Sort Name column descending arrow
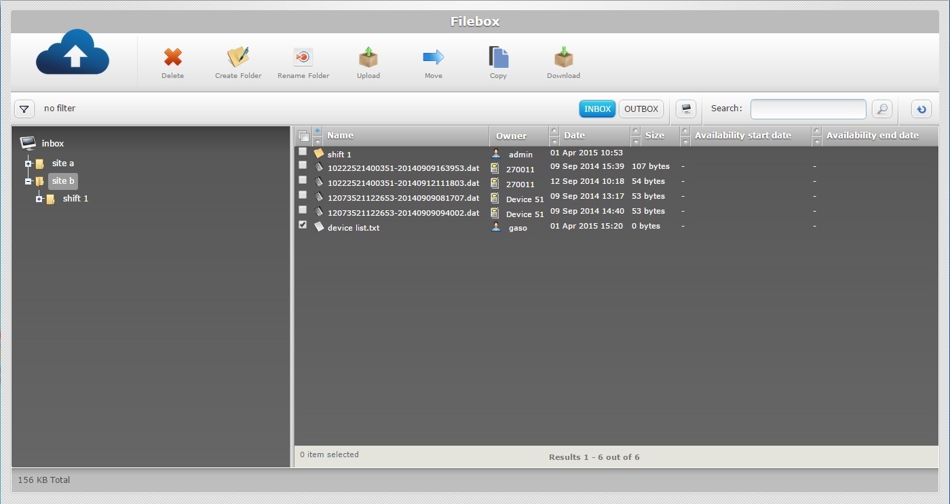950x504 pixels. (x=318, y=141)
